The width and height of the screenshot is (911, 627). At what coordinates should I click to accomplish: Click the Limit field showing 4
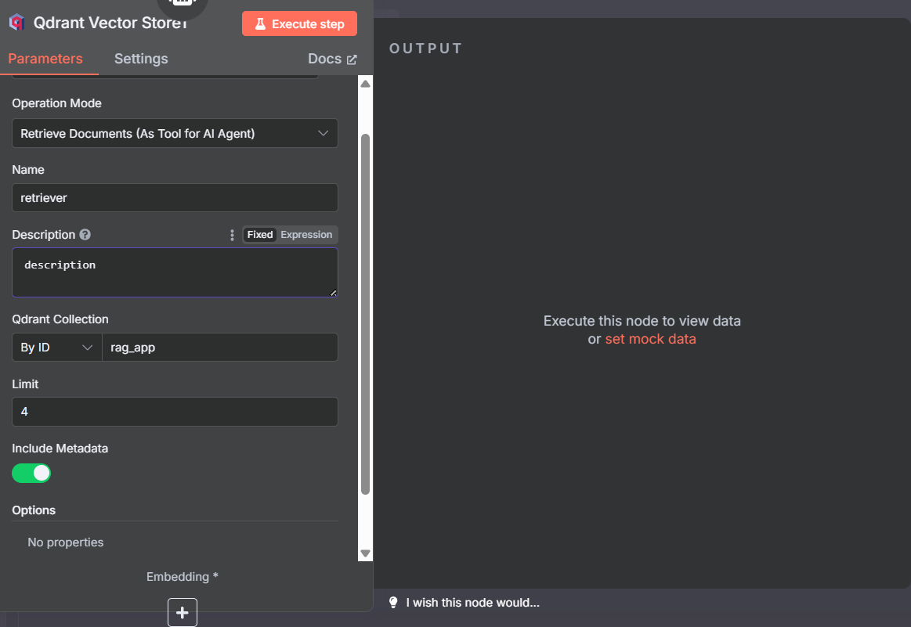point(175,412)
